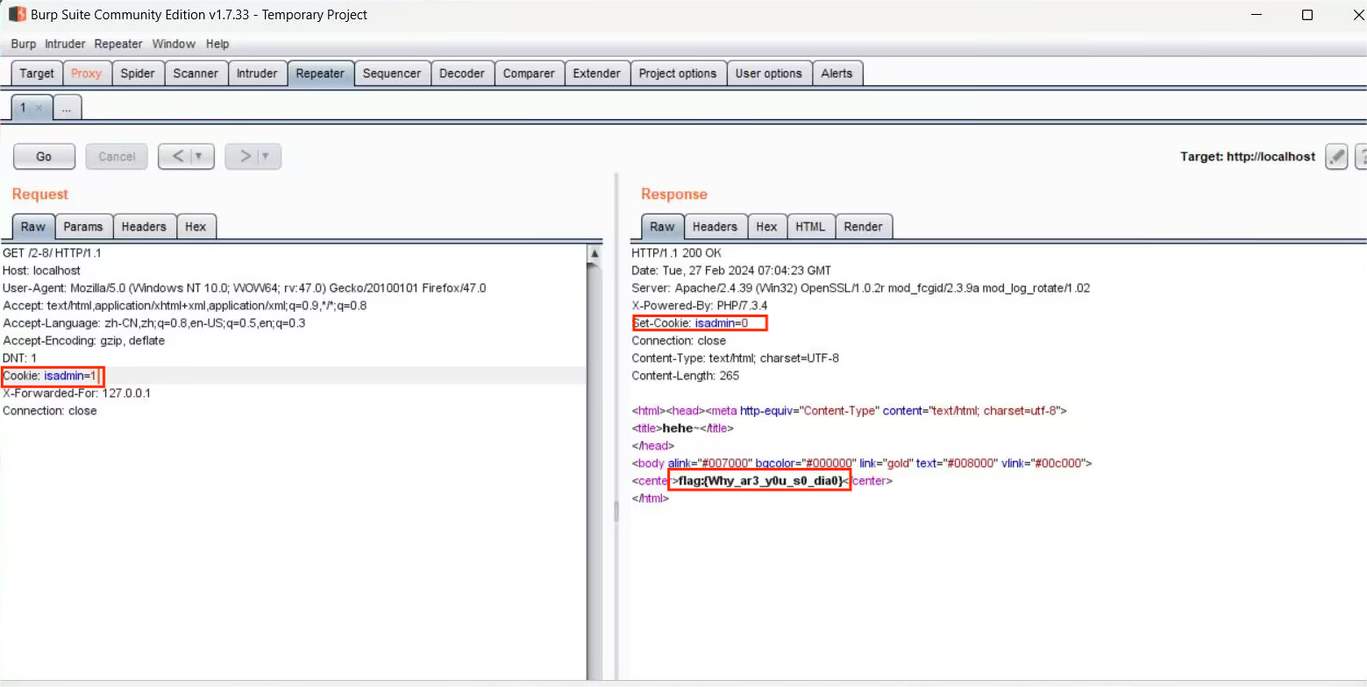Open the Intruder menu in menu bar
The width and height of the screenshot is (1367, 687).
point(66,44)
